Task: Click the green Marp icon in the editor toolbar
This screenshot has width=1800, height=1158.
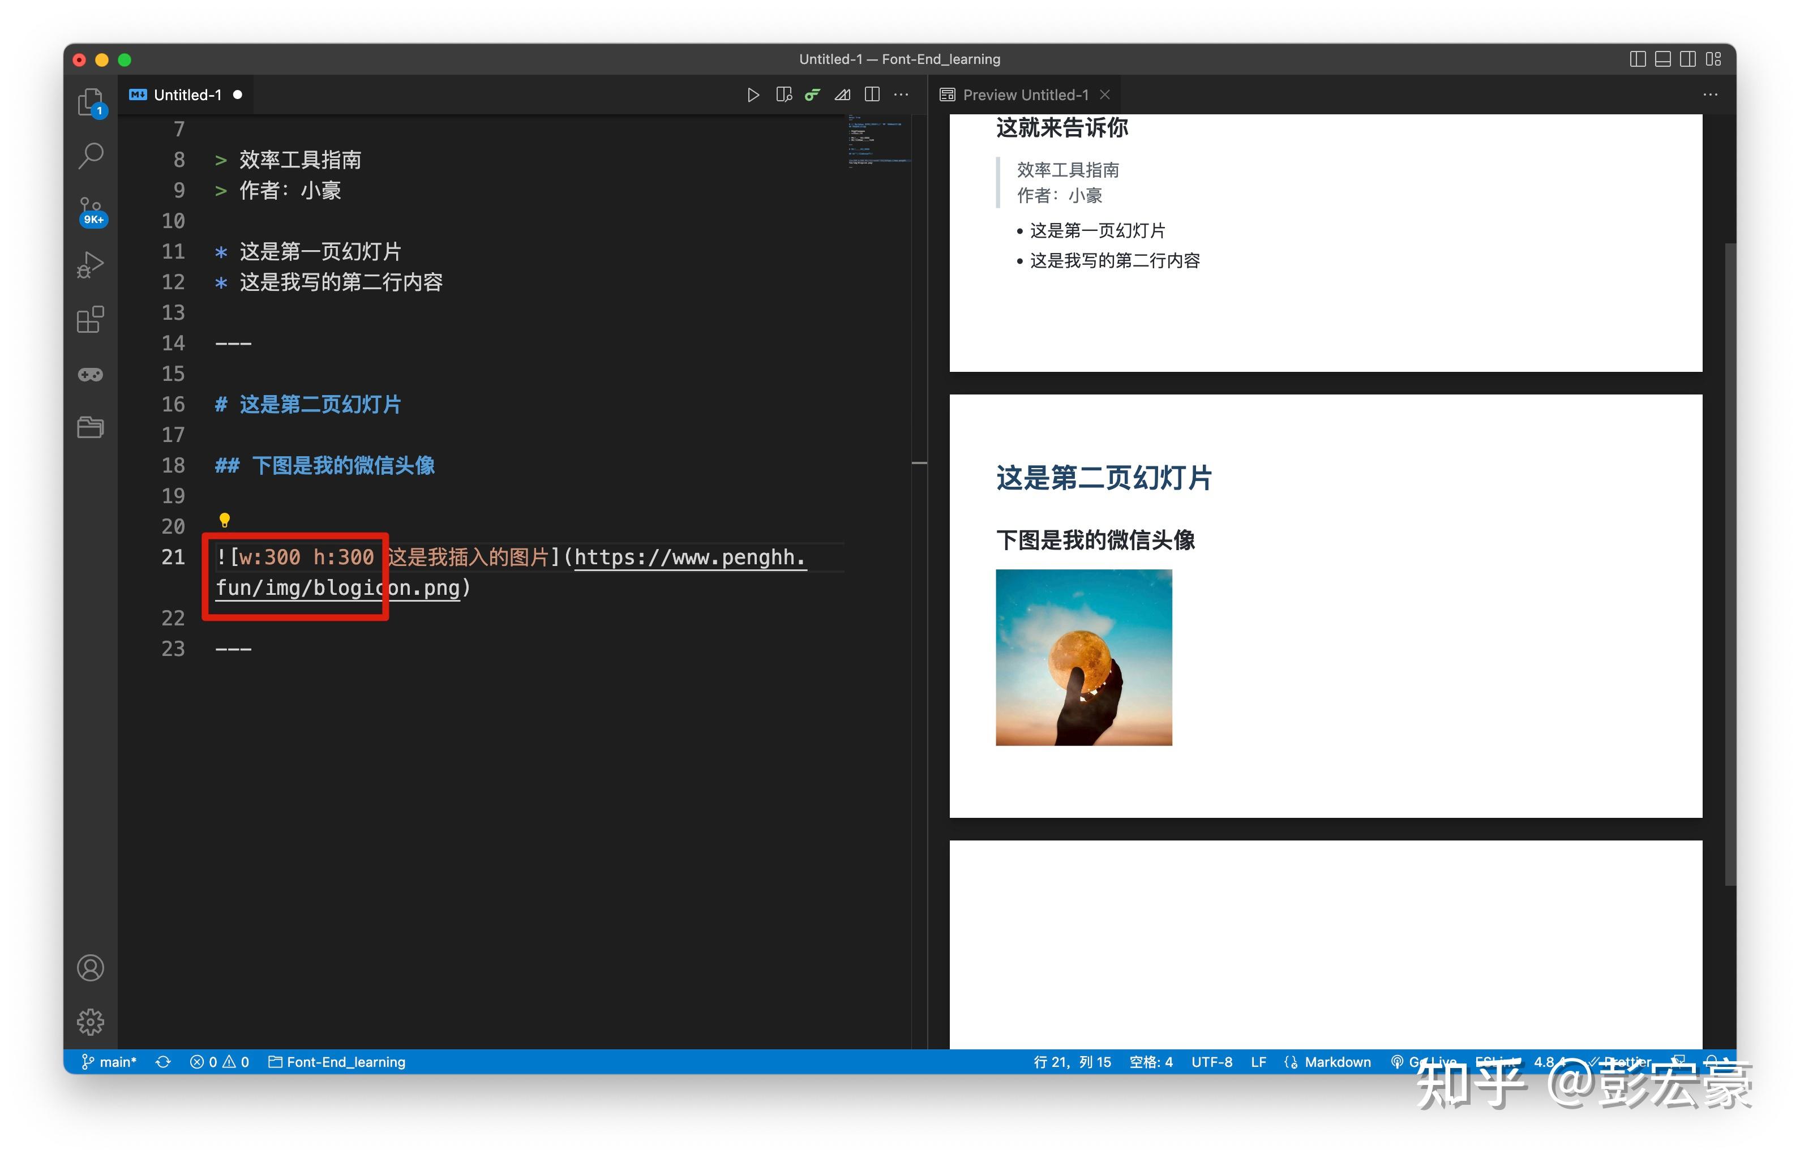Action: point(812,95)
